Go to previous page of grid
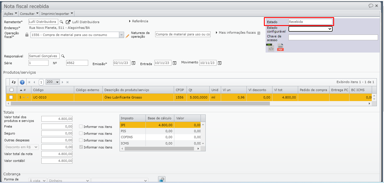This screenshot has width=384, height=183. [x=34, y=82]
